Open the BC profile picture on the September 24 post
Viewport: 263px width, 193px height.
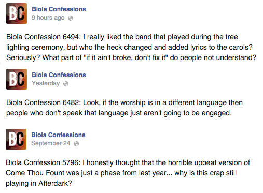click(x=16, y=139)
